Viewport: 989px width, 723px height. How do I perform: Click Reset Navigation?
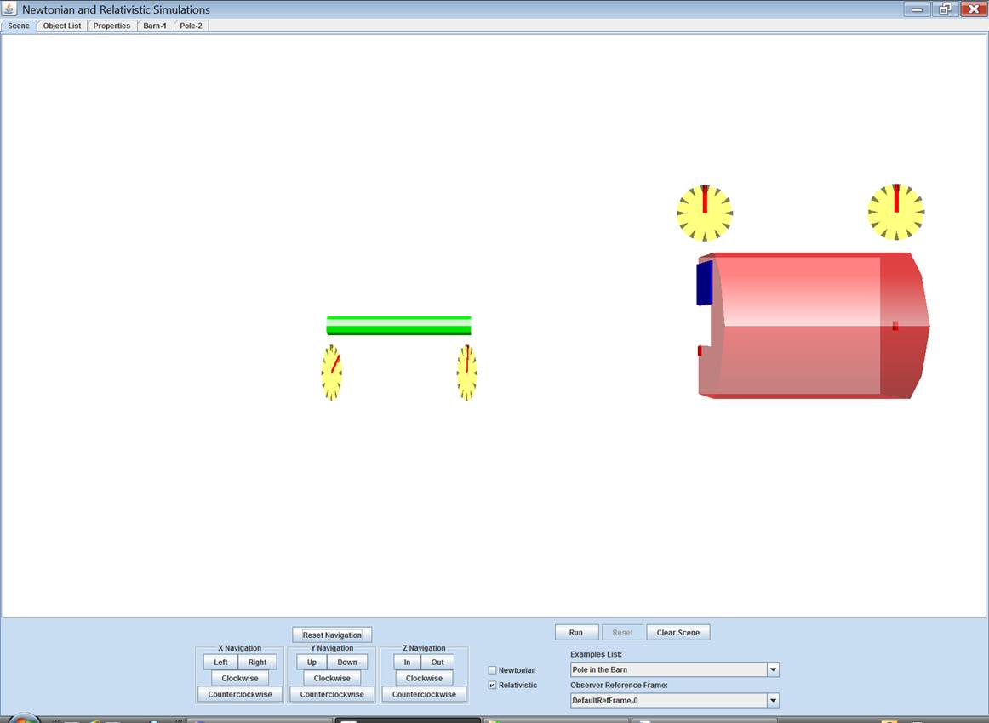(332, 635)
